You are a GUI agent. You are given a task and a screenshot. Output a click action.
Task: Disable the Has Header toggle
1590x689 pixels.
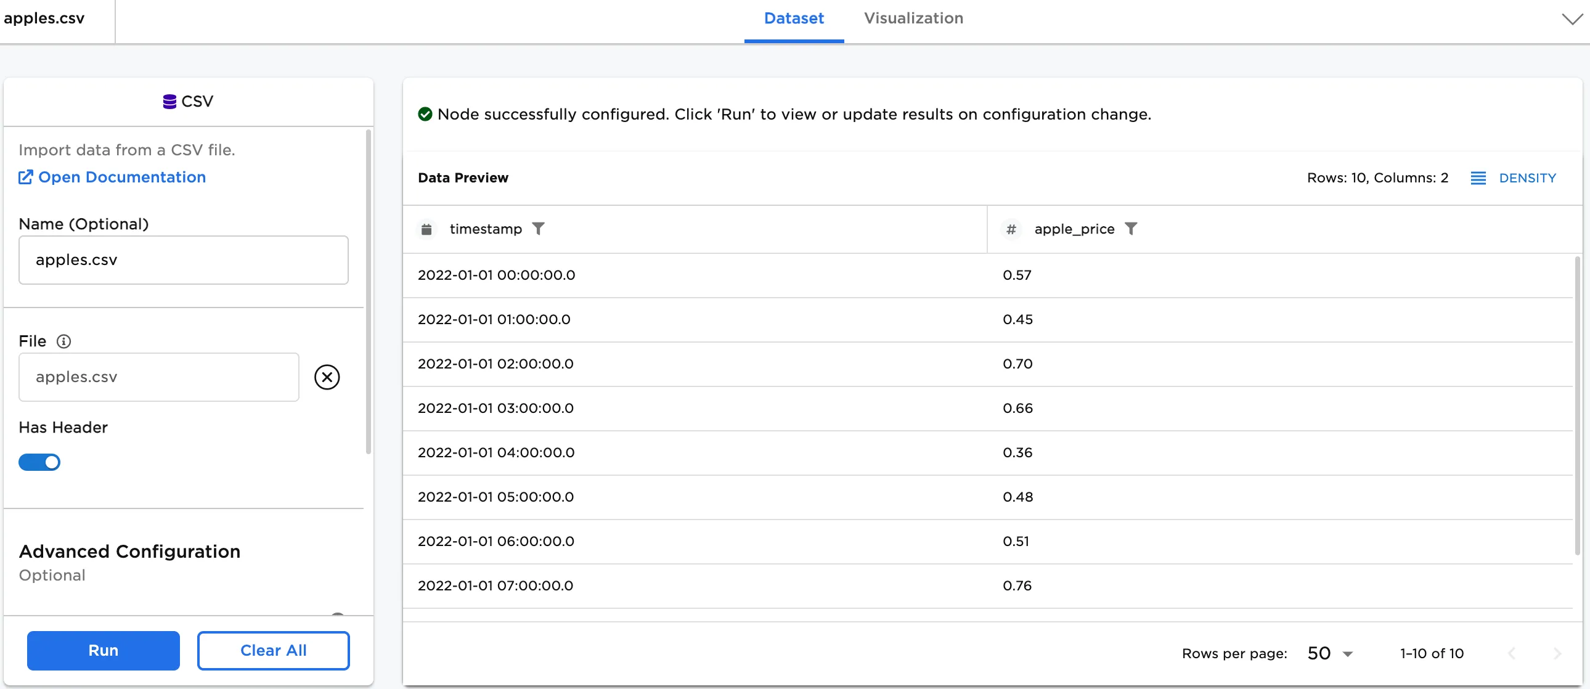click(x=39, y=462)
